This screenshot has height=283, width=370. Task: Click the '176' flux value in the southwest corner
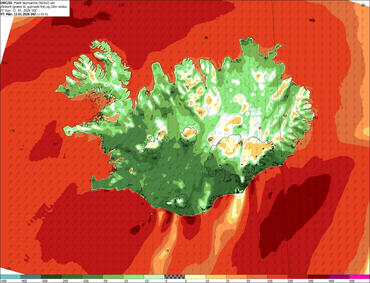8,269
